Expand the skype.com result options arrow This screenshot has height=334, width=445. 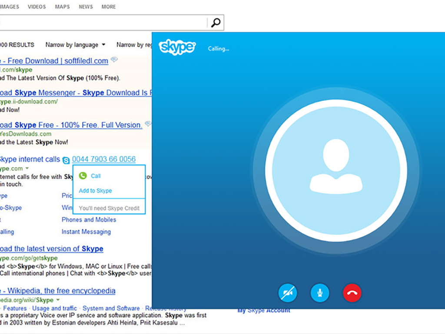[27, 168]
